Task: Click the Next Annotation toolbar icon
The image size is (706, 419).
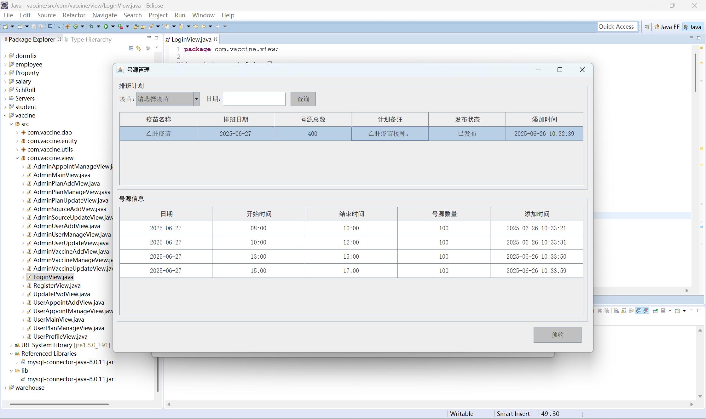Action: click(x=166, y=26)
